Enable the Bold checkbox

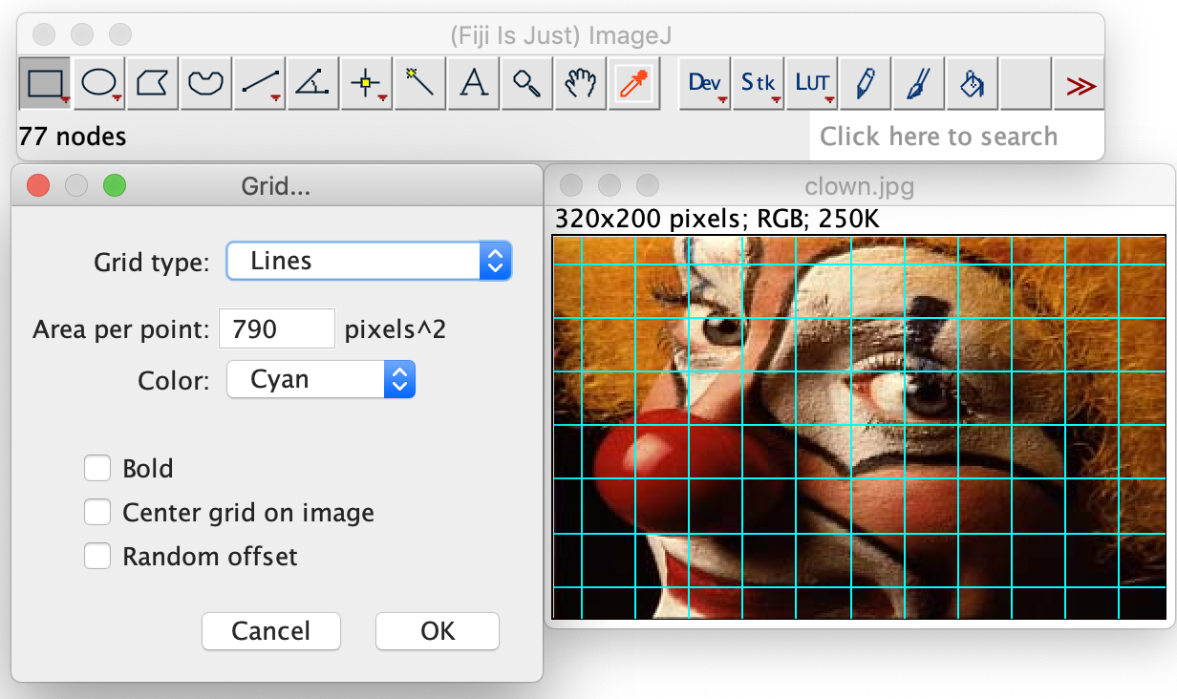pos(97,469)
